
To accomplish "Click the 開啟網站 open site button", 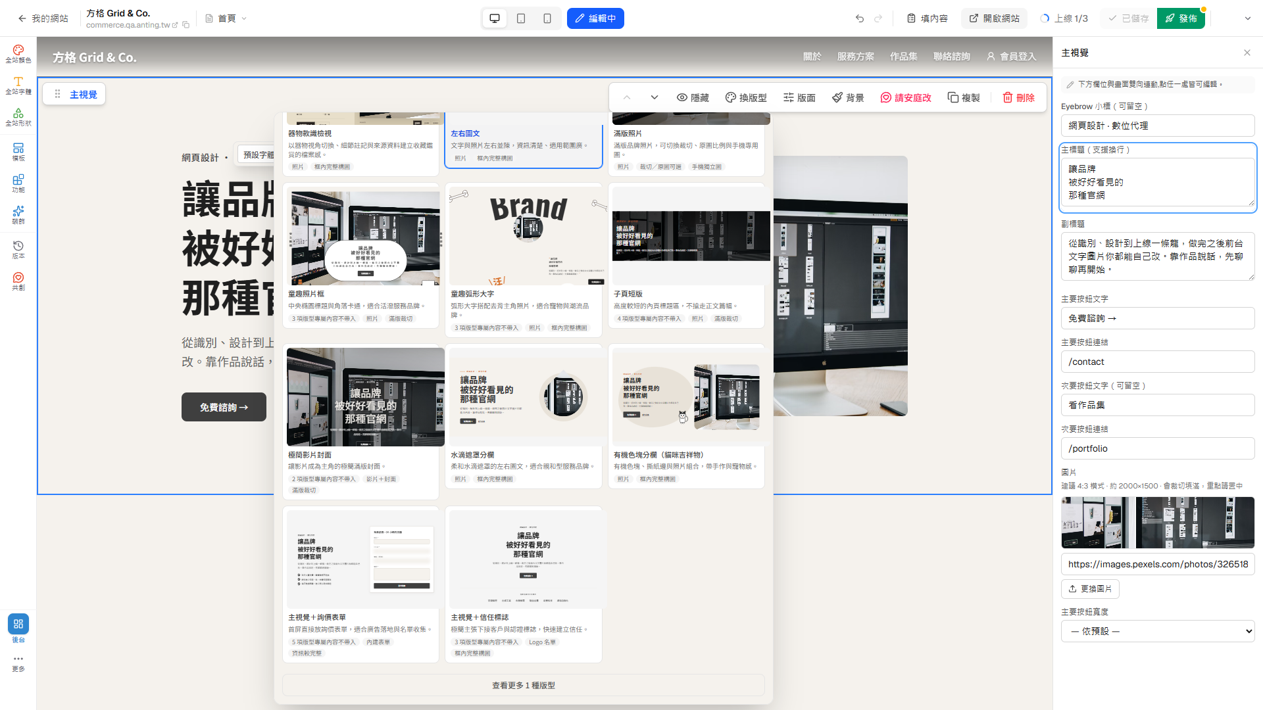I will 995,18.
